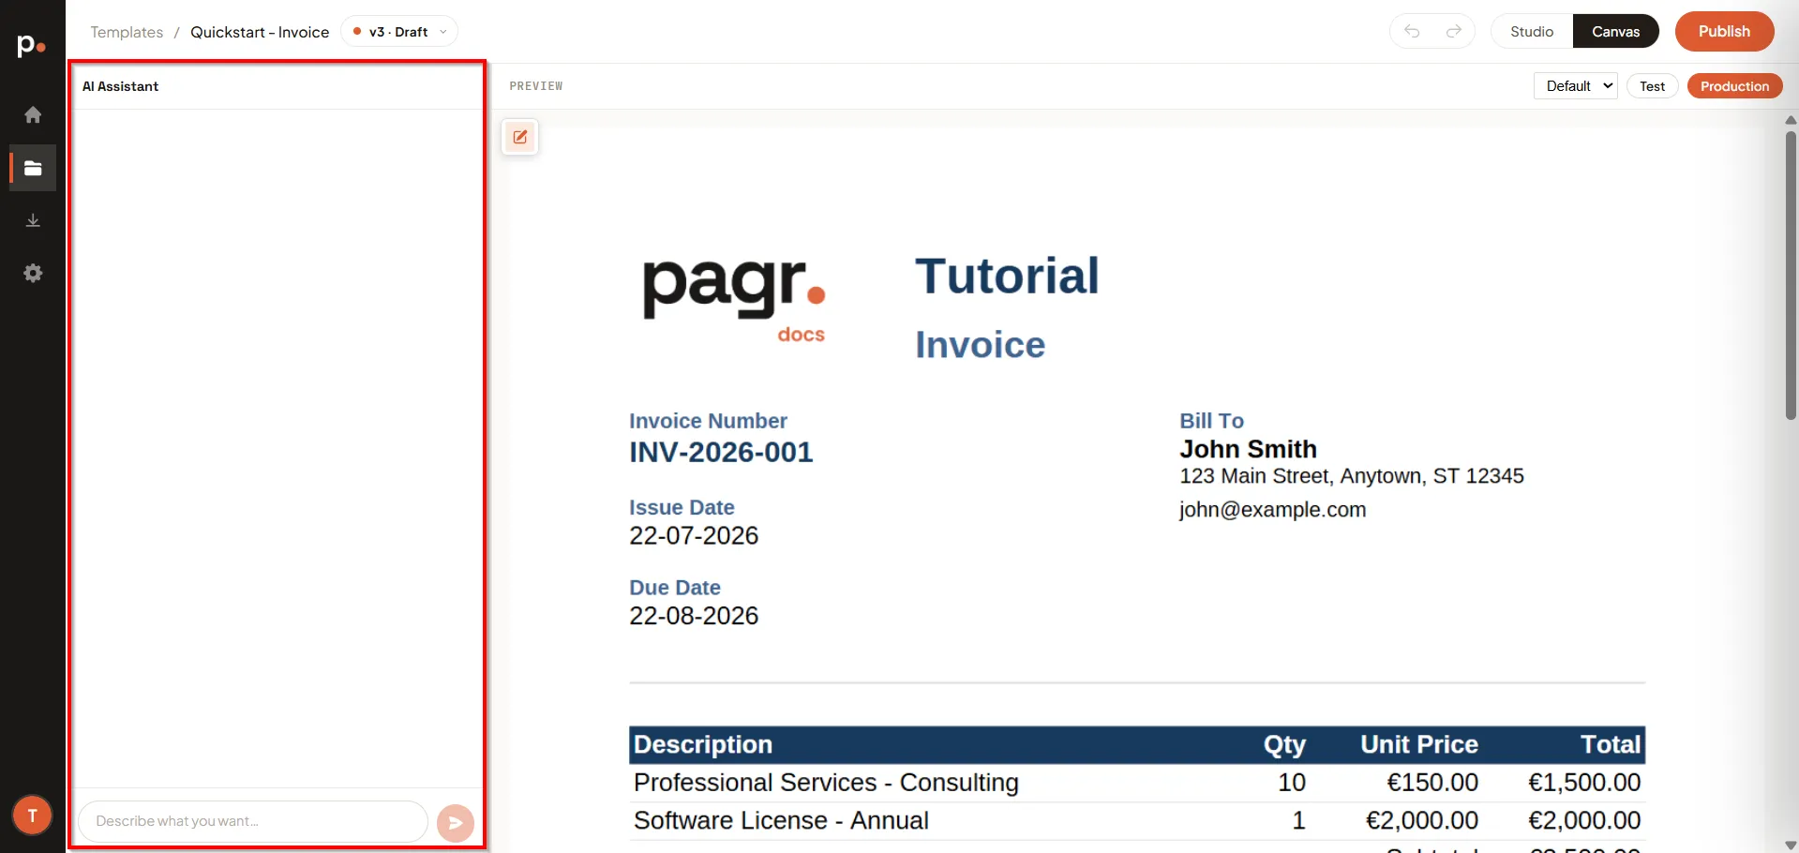Click the 'Total' table header

click(1611, 744)
